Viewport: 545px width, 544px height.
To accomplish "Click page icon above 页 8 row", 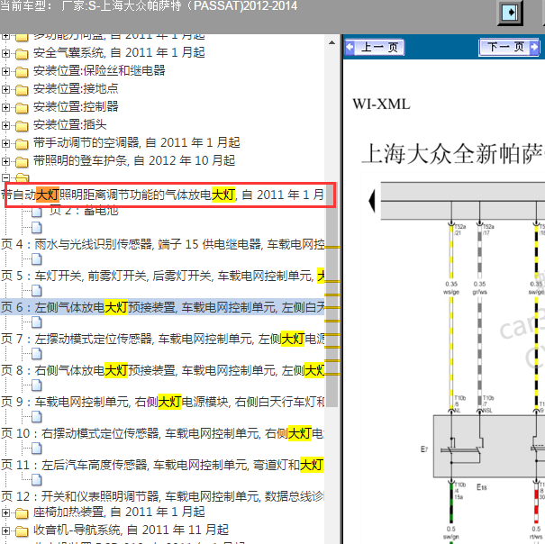I will (37, 354).
